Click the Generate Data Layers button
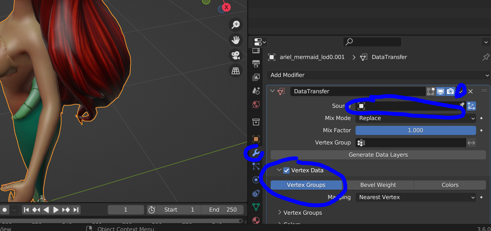The height and width of the screenshot is (231, 491). pos(378,155)
